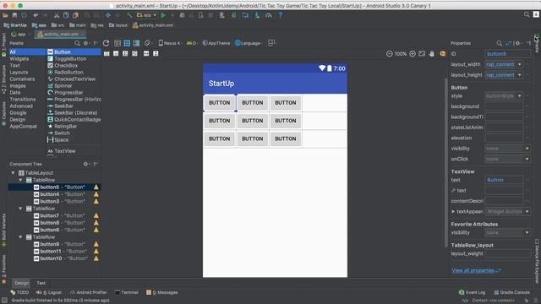Open the Logcat tool window
This screenshot has height=304, width=541.
tap(49, 292)
